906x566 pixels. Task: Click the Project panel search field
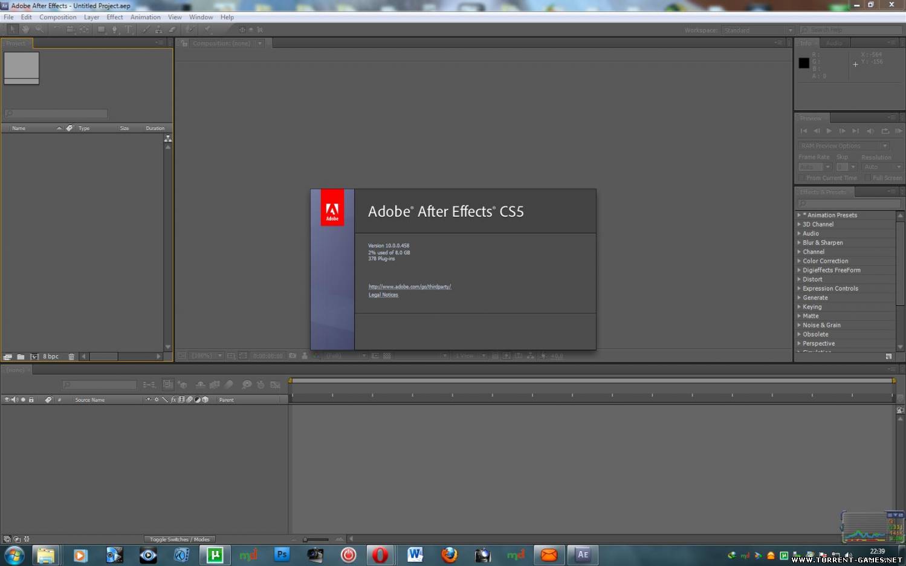coord(56,114)
